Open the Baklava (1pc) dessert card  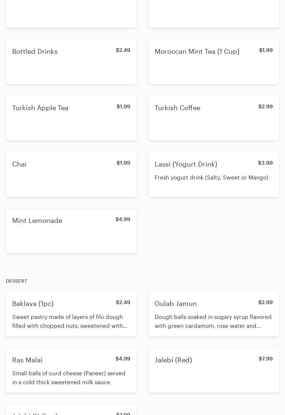tap(71, 314)
